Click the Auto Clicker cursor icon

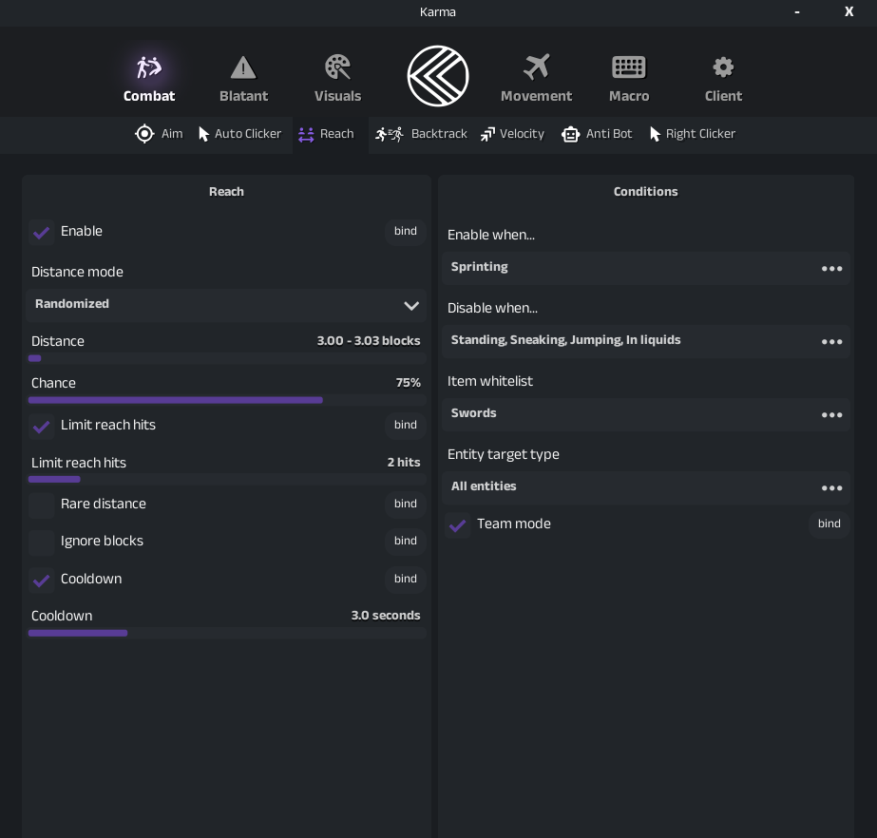click(x=203, y=134)
